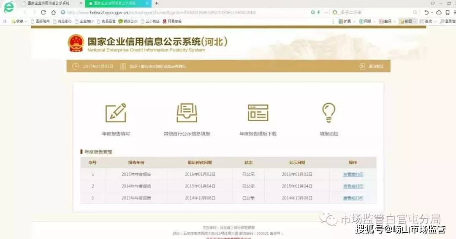Click the 退出登录 logout button

(372, 66)
